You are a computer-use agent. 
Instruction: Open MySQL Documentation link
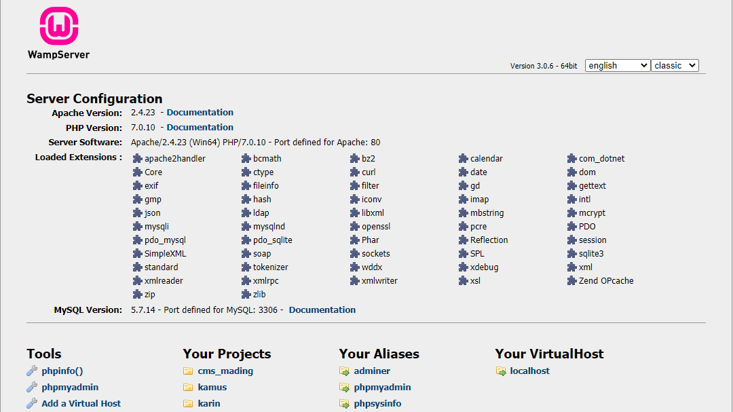[322, 310]
